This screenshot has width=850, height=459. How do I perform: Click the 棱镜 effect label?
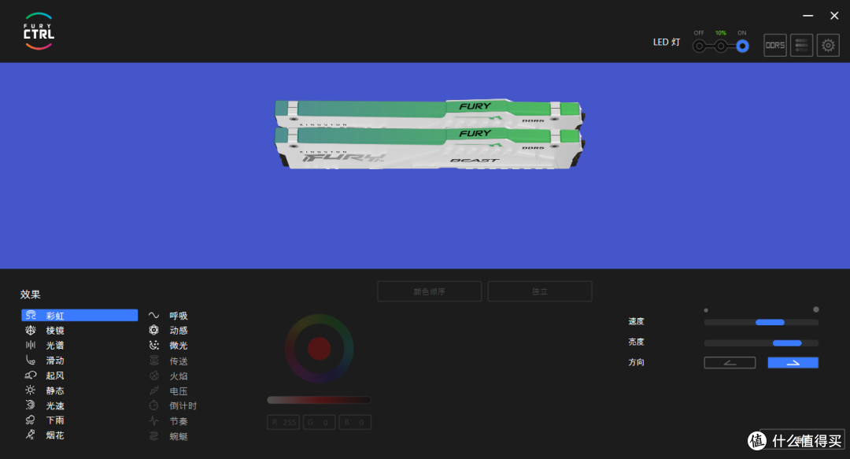point(55,331)
